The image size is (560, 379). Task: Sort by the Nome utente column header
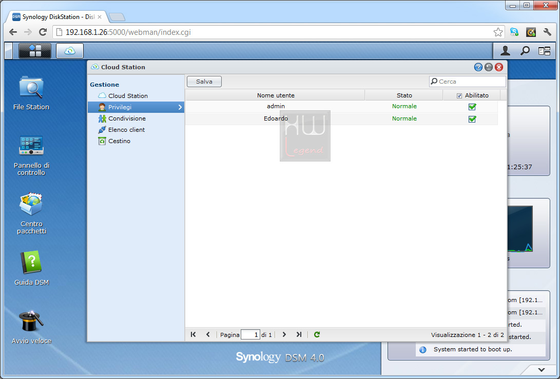pos(275,95)
